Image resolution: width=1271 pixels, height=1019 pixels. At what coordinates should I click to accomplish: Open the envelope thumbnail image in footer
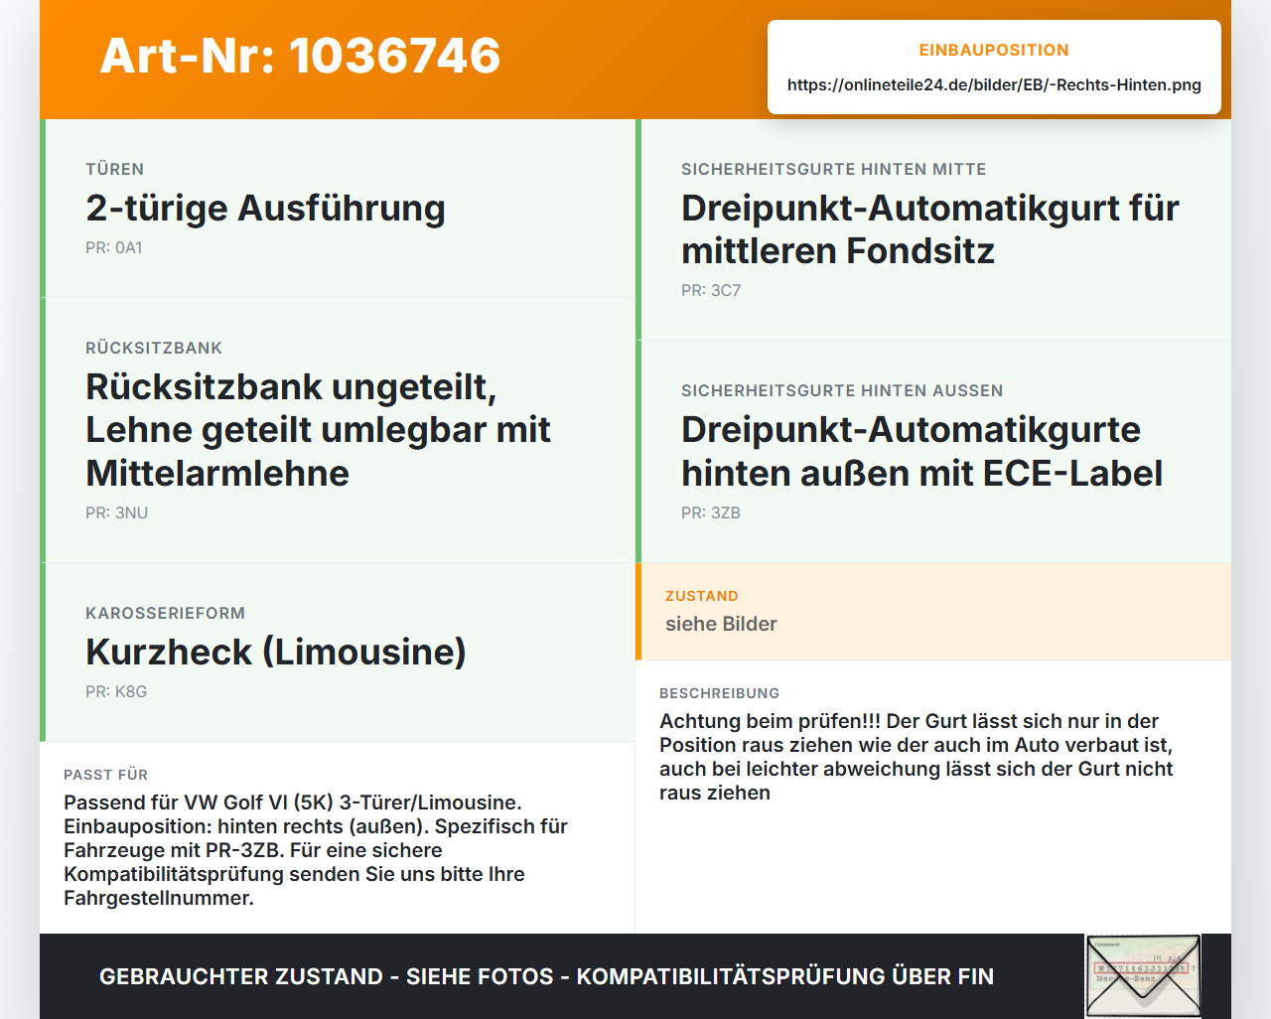click(1143, 976)
